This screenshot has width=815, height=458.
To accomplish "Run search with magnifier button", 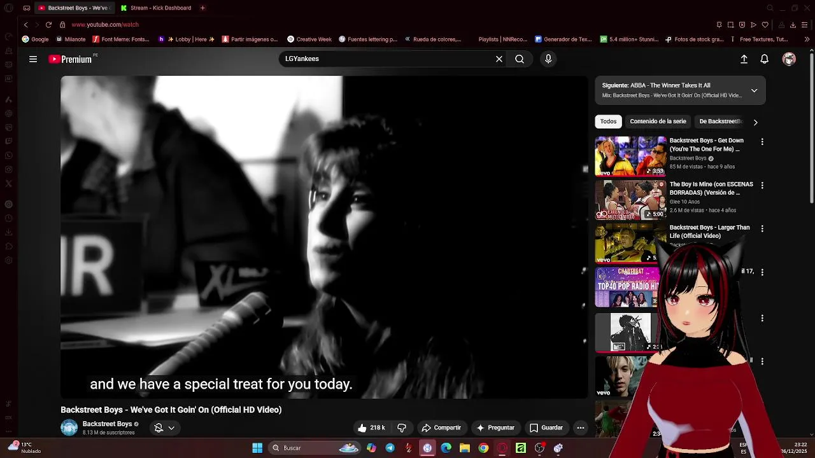I will tap(520, 59).
